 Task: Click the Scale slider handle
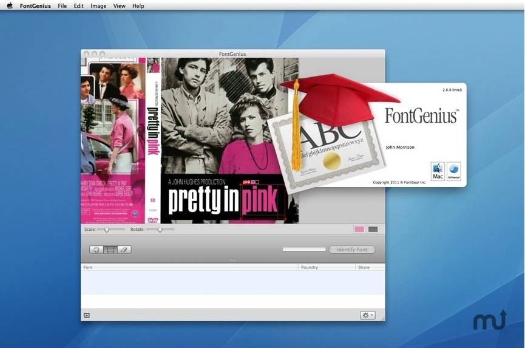[107, 230]
